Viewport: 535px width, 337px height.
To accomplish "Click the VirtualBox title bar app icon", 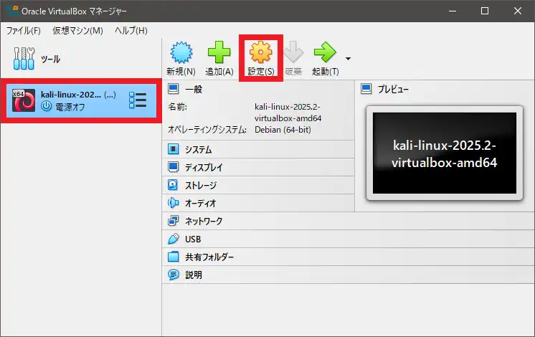I will 12,11.
